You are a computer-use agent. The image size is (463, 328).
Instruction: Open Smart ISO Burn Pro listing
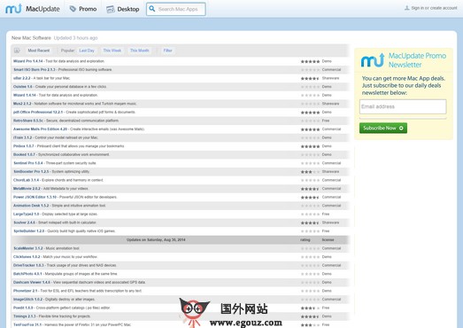[x=35, y=70]
